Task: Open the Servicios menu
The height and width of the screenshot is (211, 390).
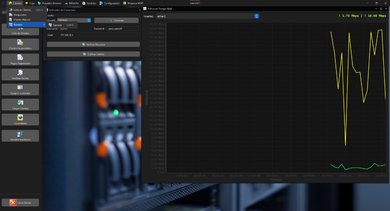Action: click(x=89, y=3)
